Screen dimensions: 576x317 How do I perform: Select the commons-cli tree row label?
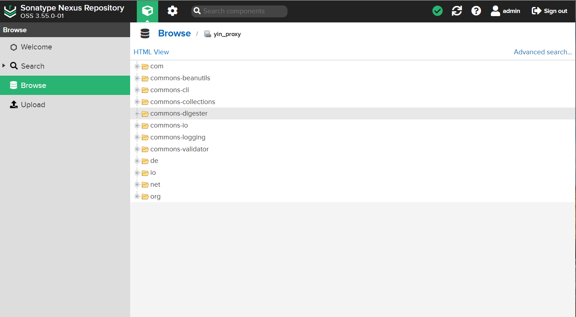point(170,90)
